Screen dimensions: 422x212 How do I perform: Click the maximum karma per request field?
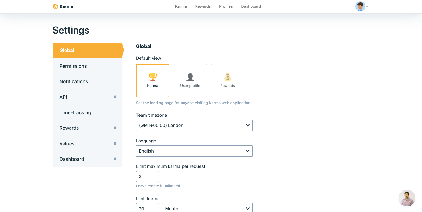coord(148,177)
